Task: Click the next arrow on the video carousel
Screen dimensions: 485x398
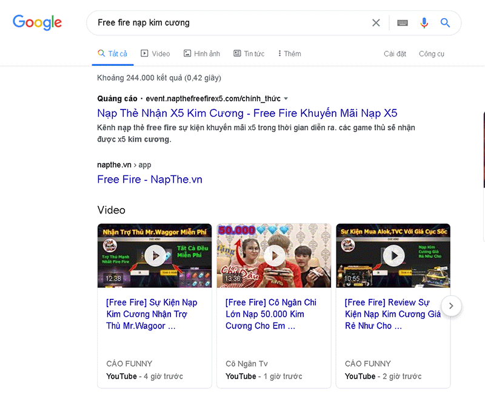Action: 452,306
